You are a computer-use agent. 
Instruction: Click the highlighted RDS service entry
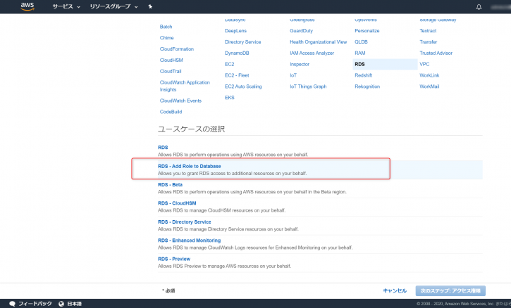[385, 64]
